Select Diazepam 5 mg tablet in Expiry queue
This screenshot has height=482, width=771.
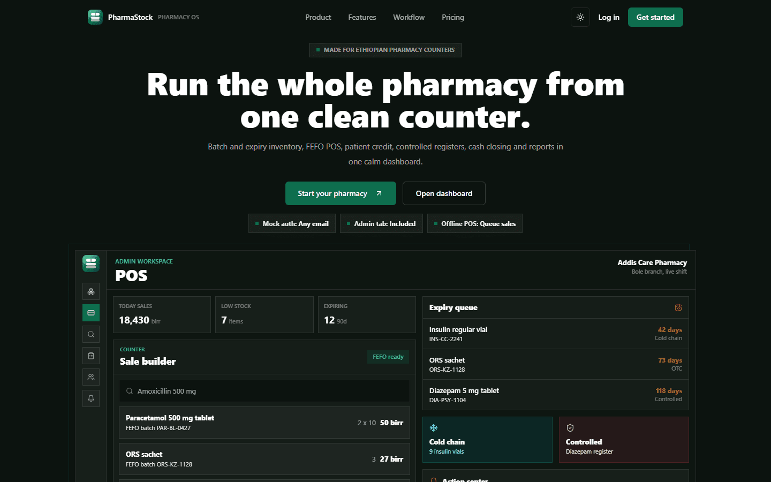pyautogui.click(x=556, y=395)
